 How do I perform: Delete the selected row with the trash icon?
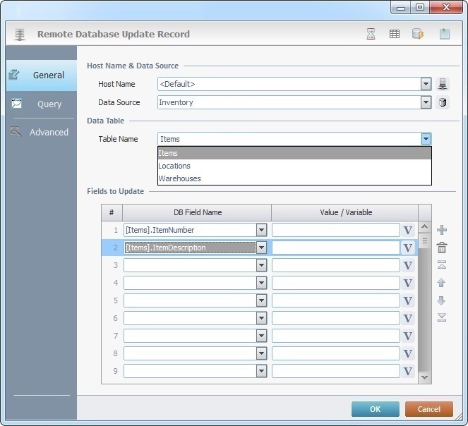point(442,248)
